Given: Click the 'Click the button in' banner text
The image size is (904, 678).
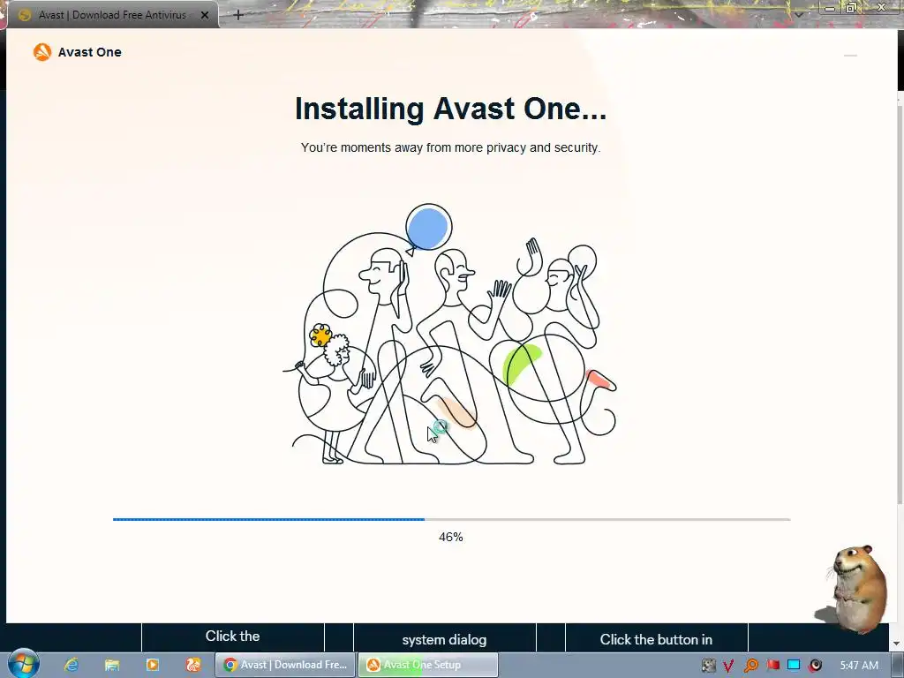Looking at the screenshot, I should pos(656,639).
